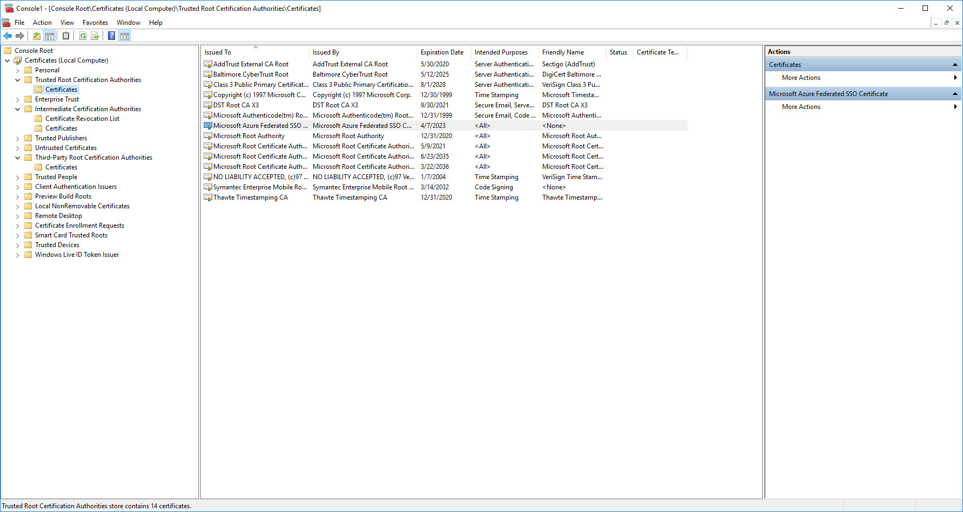
Task: Click the Export List toolbar icon
Action: point(95,36)
